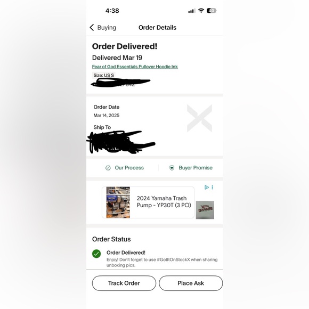
Task: Open ad options three-dot menu
Action: [213, 187]
